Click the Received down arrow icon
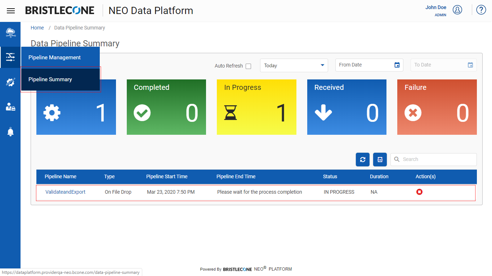Image resolution: width=492 pixels, height=276 pixels. pyautogui.click(x=323, y=113)
